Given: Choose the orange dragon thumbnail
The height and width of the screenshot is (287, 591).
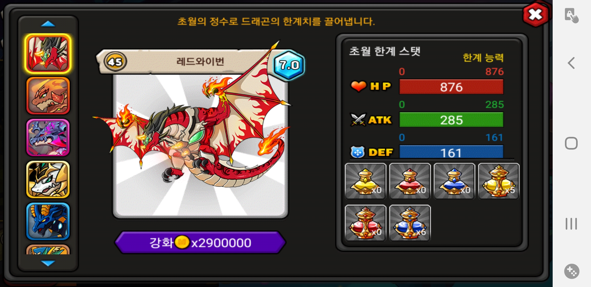Looking at the screenshot, I should click(48, 96).
